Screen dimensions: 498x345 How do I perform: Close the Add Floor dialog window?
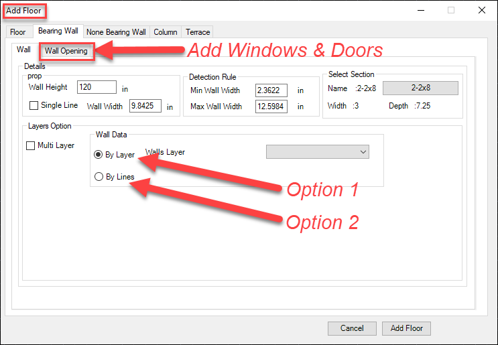481,10
